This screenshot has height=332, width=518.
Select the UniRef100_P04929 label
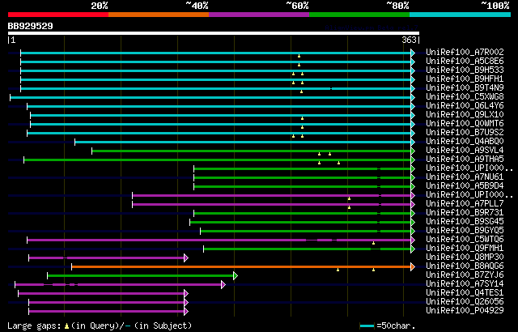click(x=465, y=310)
